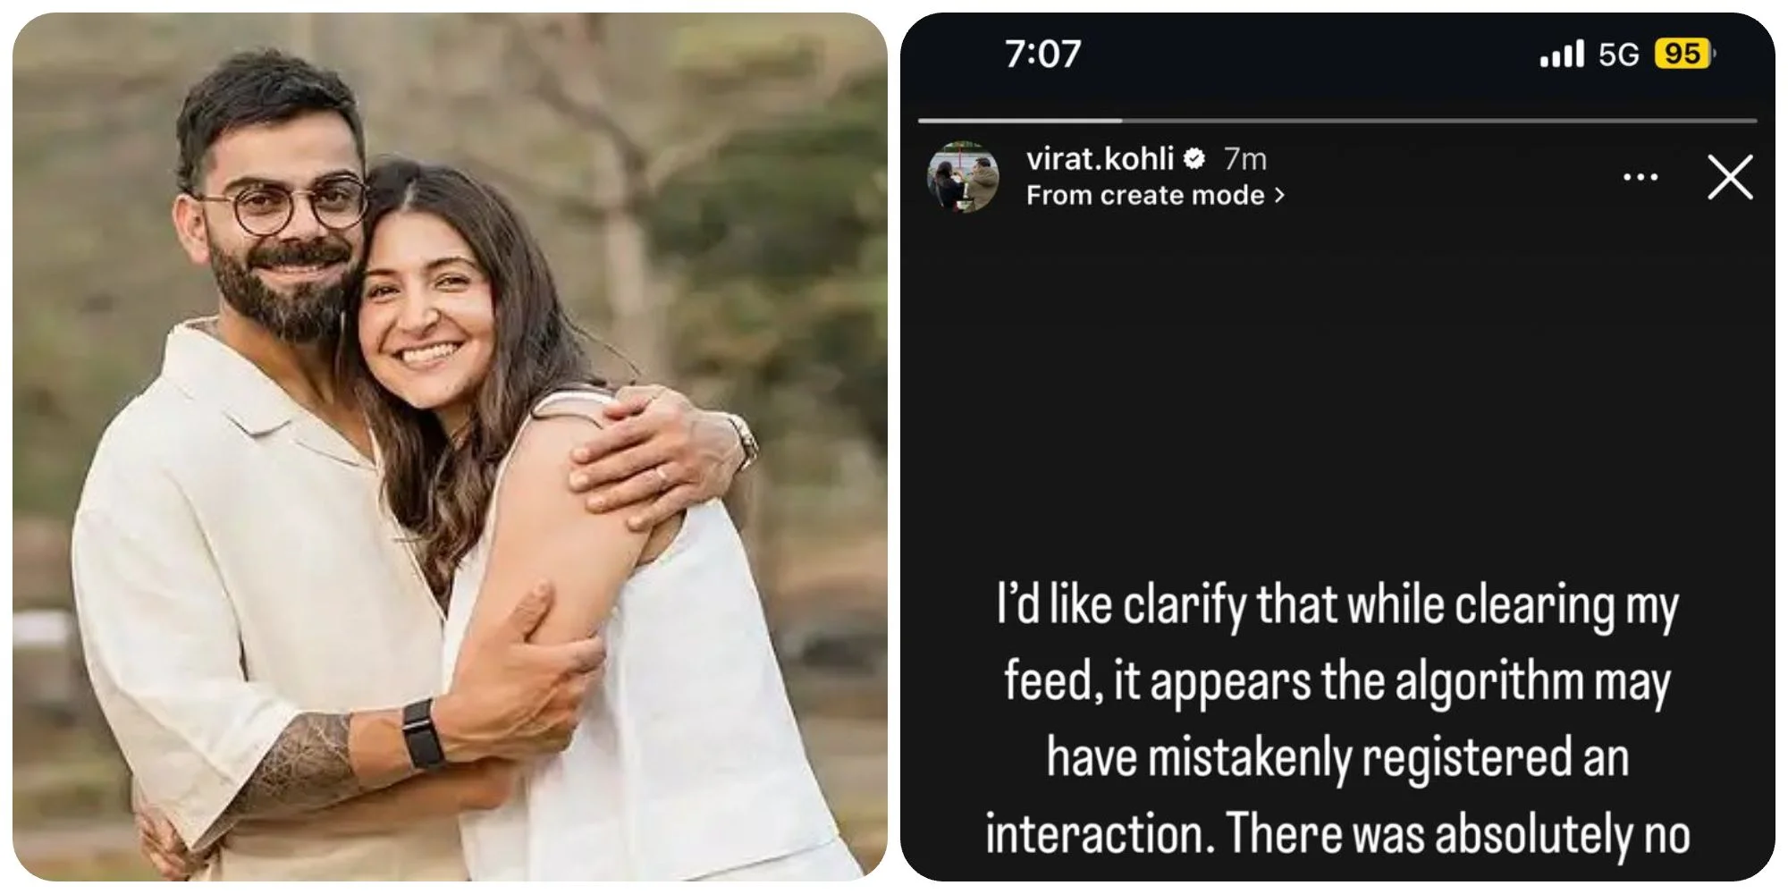Open the virat.kohli username profile link
Screen dimensions: 1788x894
pos(1099,159)
